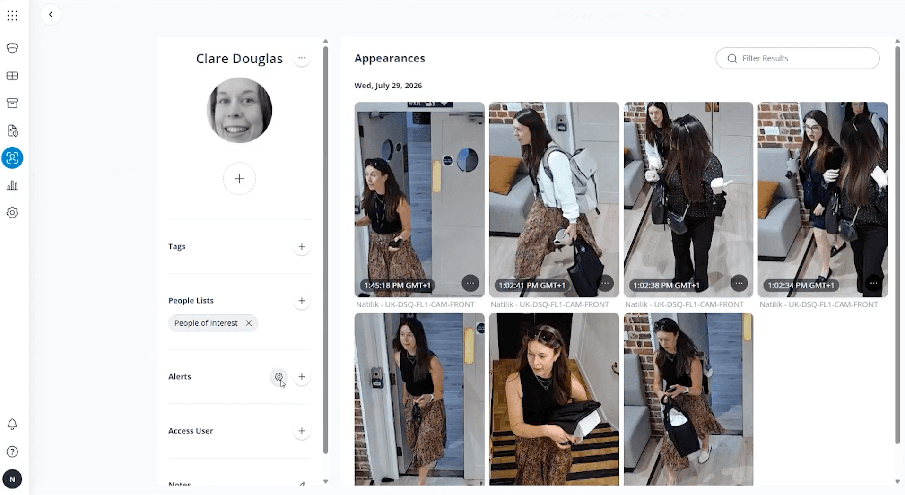Open the analytics bar chart icon
The image size is (905, 495).
(x=12, y=185)
